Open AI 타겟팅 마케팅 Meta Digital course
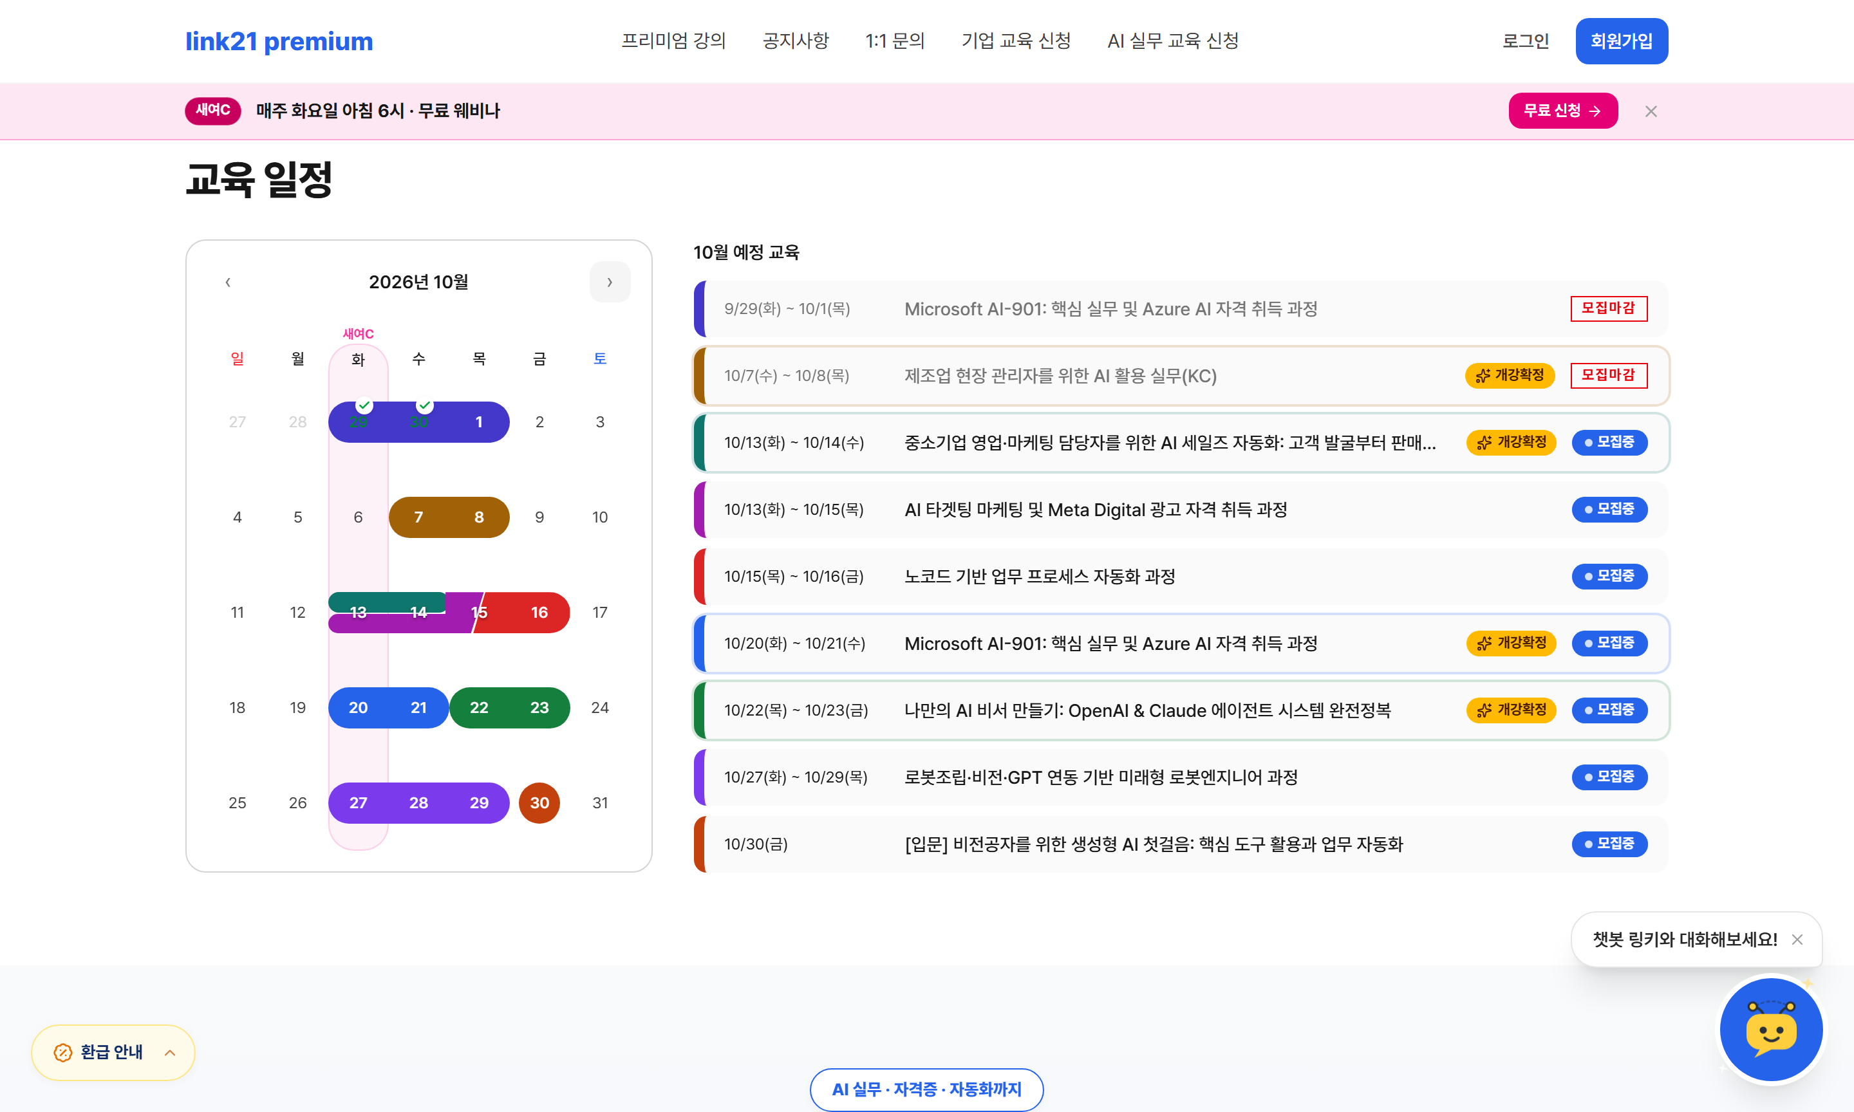The height and width of the screenshot is (1112, 1854). click(1181, 510)
